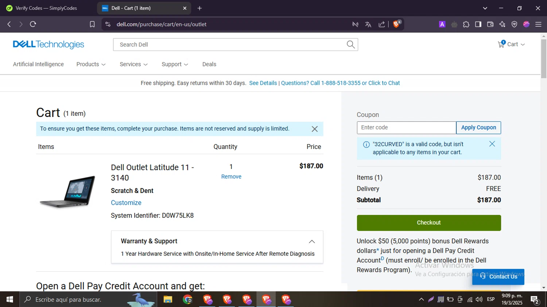Close the 32CURVED coupon message
Image resolution: width=547 pixels, height=307 pixels.
coord(492,144)
